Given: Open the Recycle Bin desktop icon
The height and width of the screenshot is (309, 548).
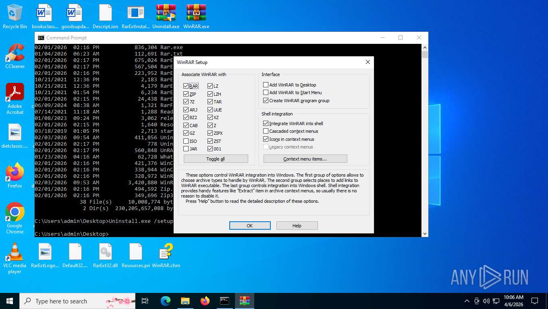Looking at the screenshot, I should click(x=15, y=16).
